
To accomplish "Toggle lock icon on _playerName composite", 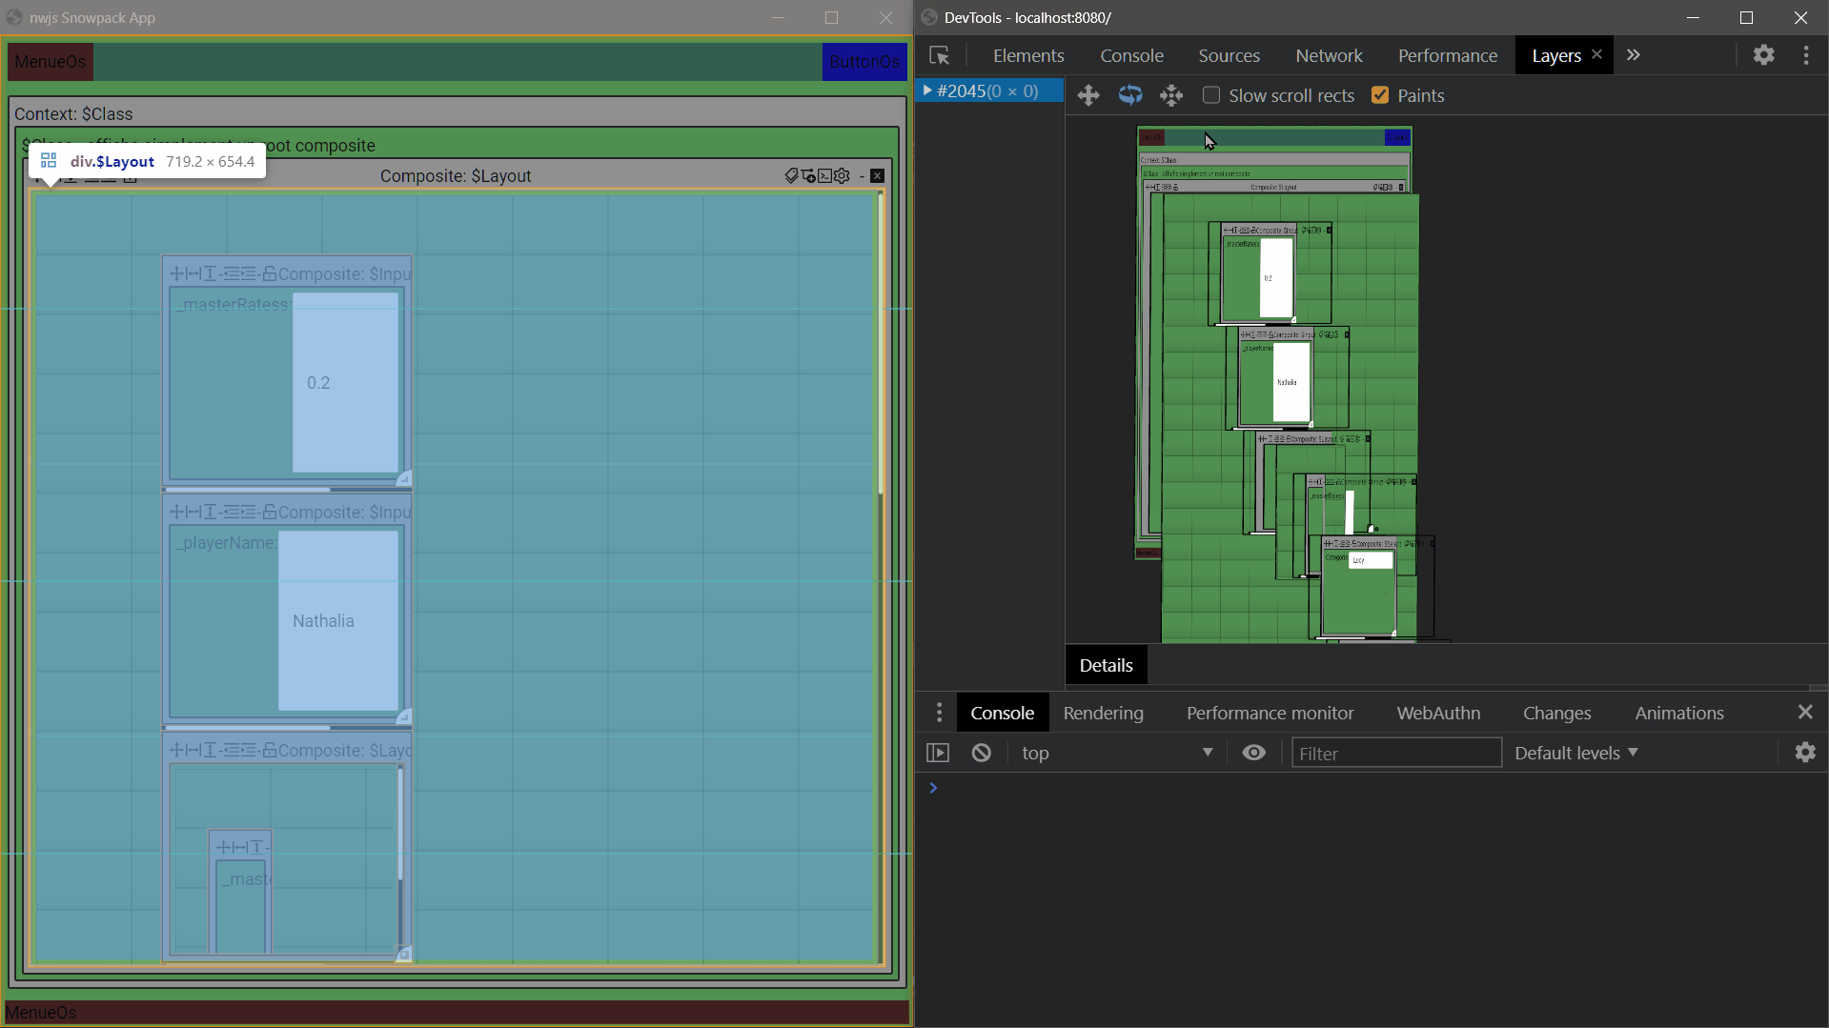I will (x=270, y=512).
